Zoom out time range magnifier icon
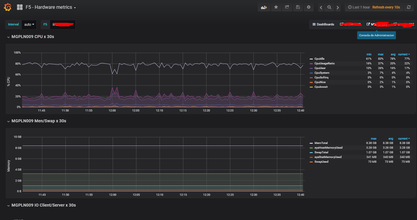This screenshot has height=220, width=417. (329, 7)
